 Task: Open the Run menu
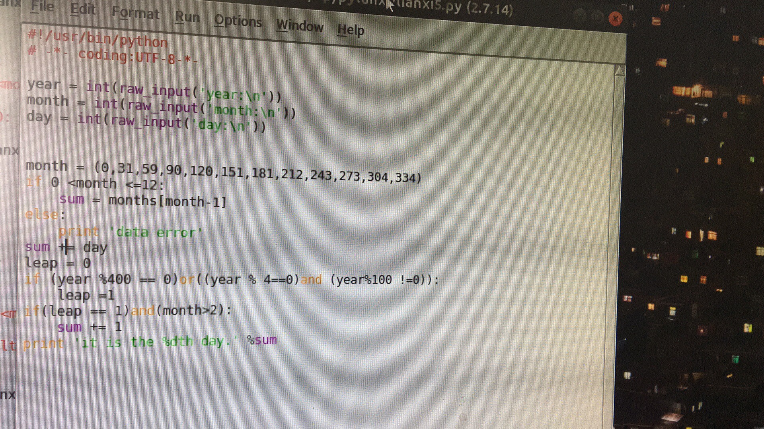coord(187,17)
